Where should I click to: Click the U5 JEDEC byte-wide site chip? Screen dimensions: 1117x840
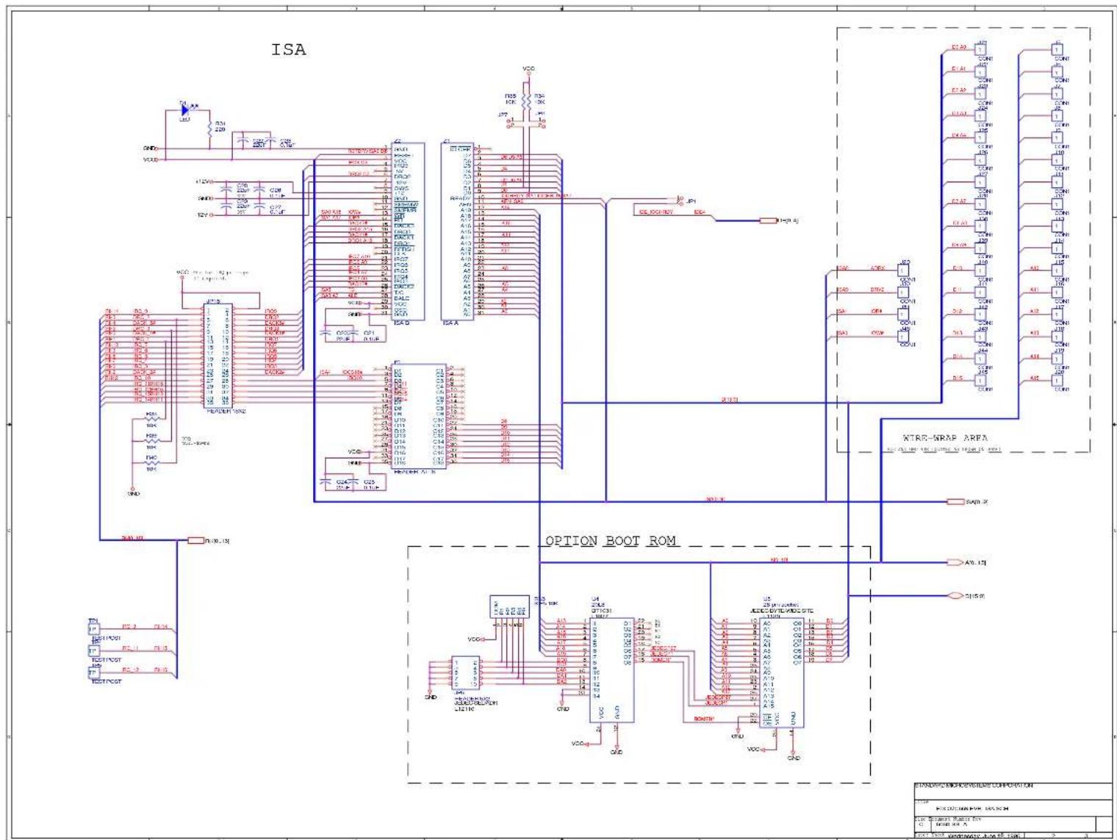tap(783, 672)
